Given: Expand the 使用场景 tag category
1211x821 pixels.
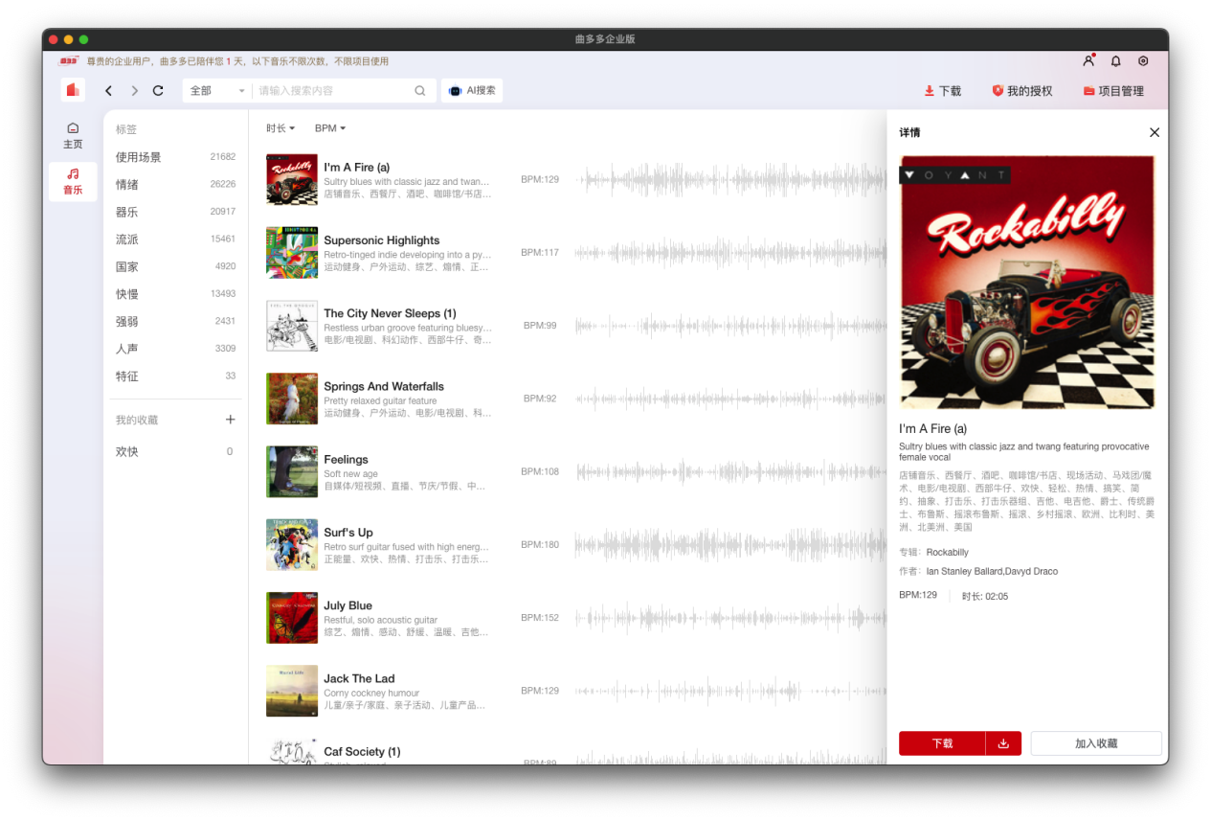Looking at the screenshot, I should pyautogui.click(x=175, y=157).
